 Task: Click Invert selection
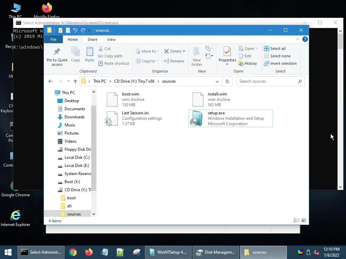(280, 63)
